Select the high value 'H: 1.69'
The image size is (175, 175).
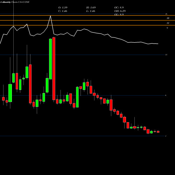pos(91,8)
